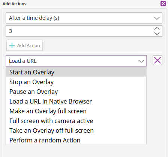Click the plus icon beside Add Action

point(12,45)
